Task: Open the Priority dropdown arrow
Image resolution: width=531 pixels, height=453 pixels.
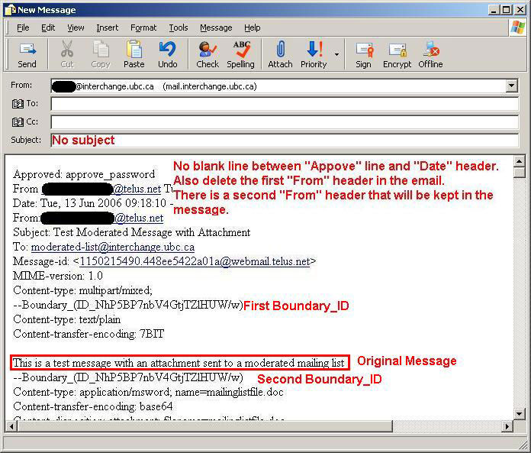Action: tap(336, 55)
